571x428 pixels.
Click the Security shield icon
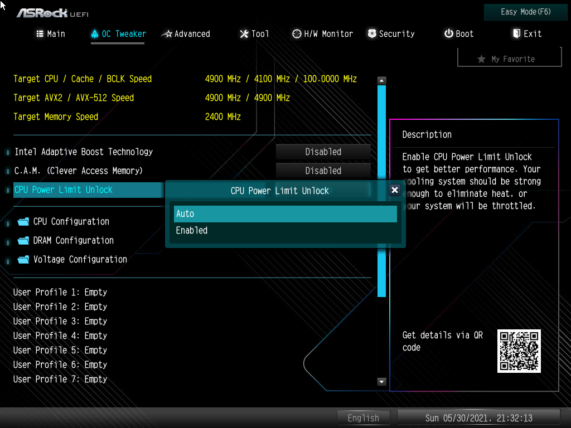coord(372,34)
